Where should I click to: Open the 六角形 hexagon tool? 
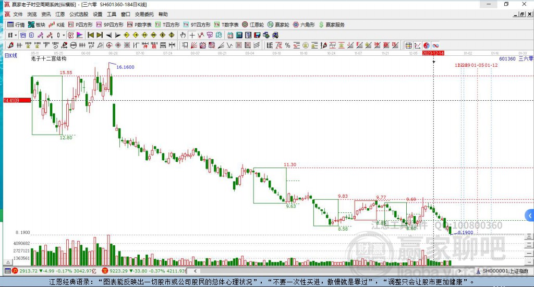tap(304, 25)
